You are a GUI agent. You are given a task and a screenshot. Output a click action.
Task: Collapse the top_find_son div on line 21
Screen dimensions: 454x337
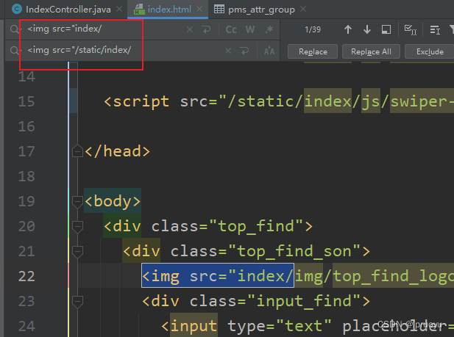coord(77,251)
